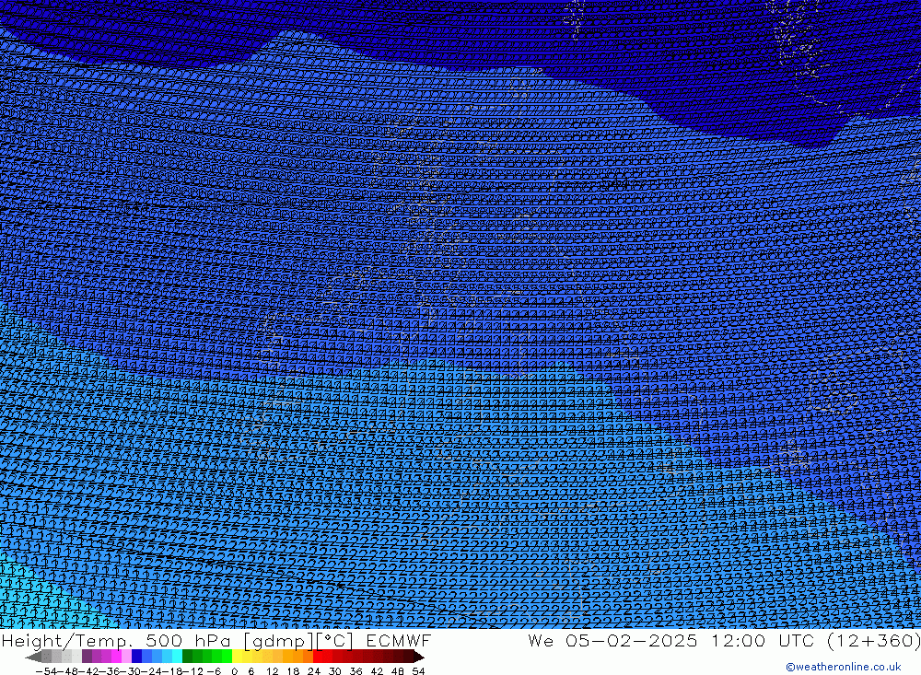Pick the magenta legend swatch near -36

coord(117,657)
